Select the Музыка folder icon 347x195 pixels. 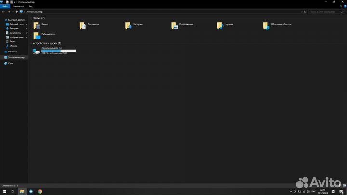coord(220,26)
